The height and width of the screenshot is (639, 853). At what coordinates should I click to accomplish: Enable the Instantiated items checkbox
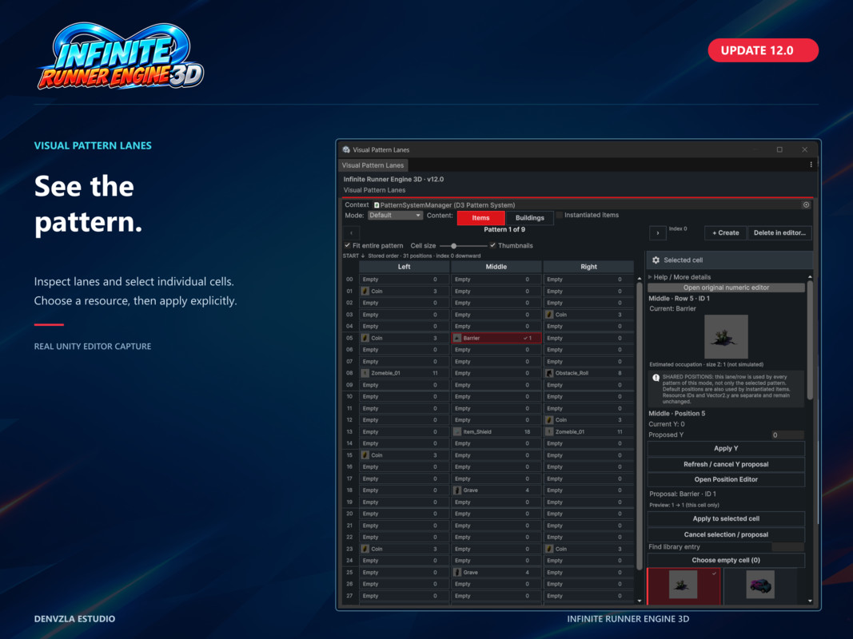point(560,215)
